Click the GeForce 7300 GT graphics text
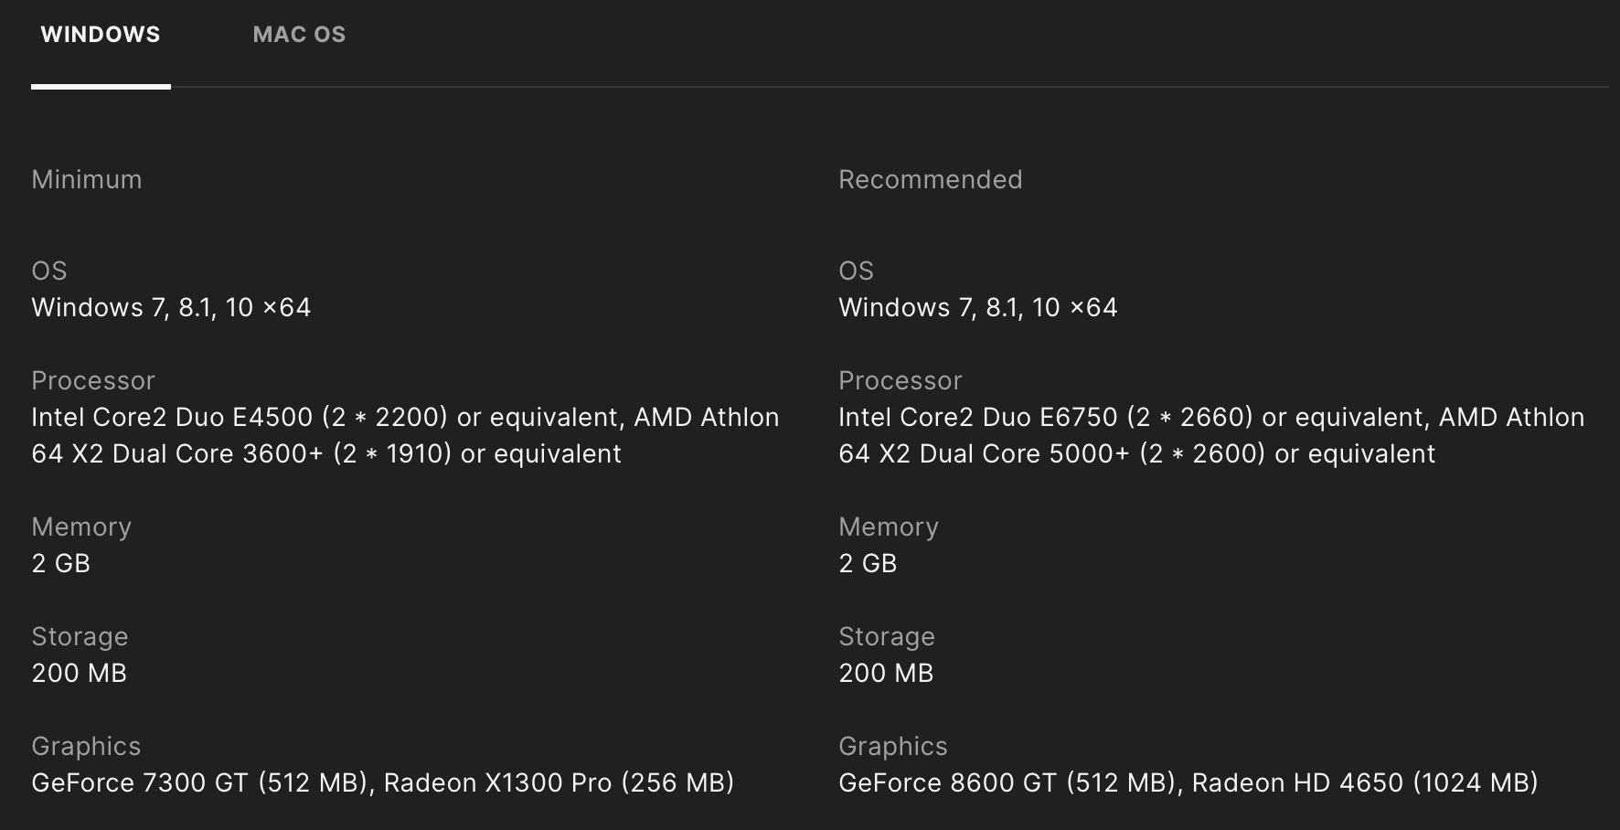 click(201, 782)
